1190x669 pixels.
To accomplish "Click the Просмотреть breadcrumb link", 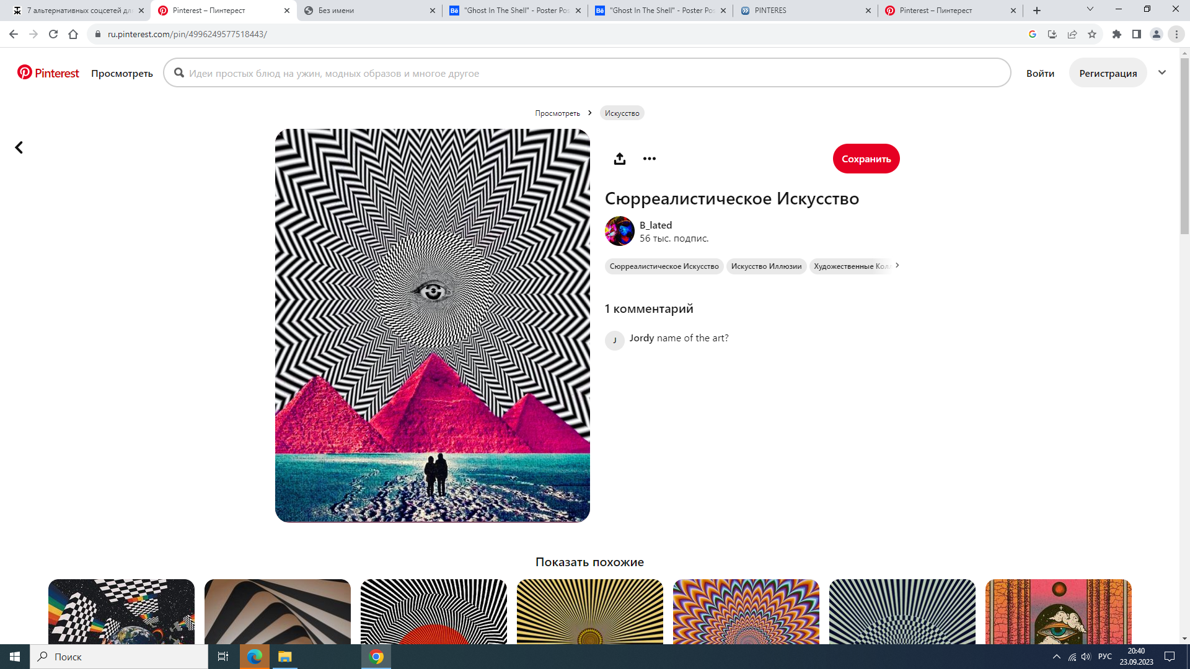I will click(x=557, y=113).
